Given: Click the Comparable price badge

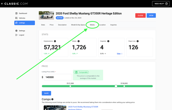Looking at the screenshot, I should pos(81,72).
